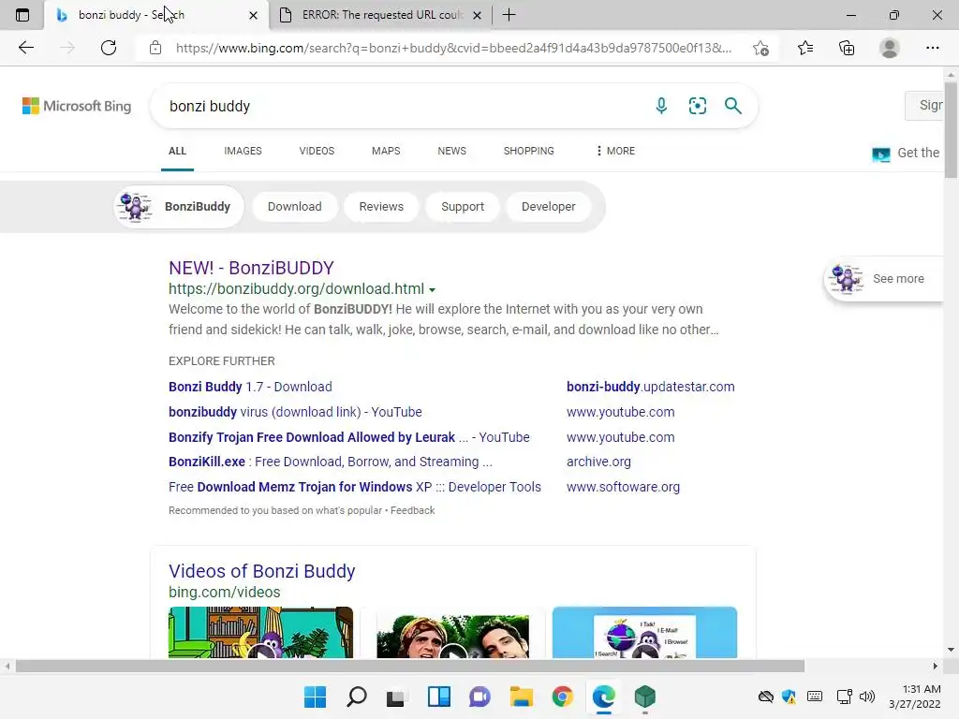Open a new tab with plus icon

pos(509,15)
